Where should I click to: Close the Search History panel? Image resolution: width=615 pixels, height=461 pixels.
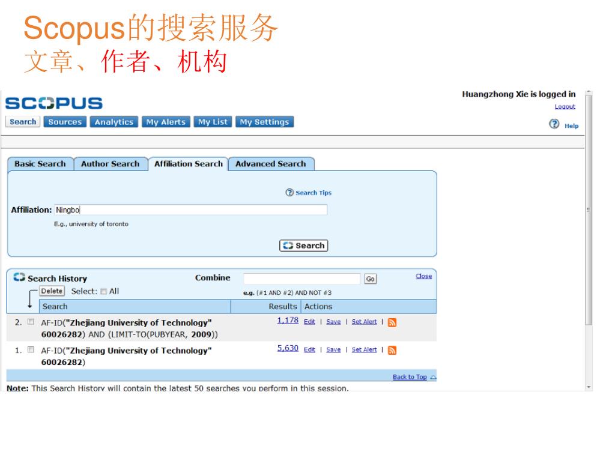click(423, 276)
